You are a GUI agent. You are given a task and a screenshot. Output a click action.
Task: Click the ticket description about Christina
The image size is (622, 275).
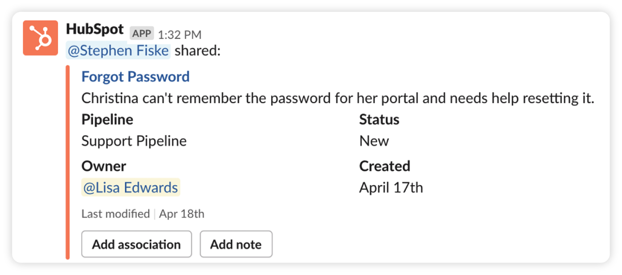pos(337,98)
